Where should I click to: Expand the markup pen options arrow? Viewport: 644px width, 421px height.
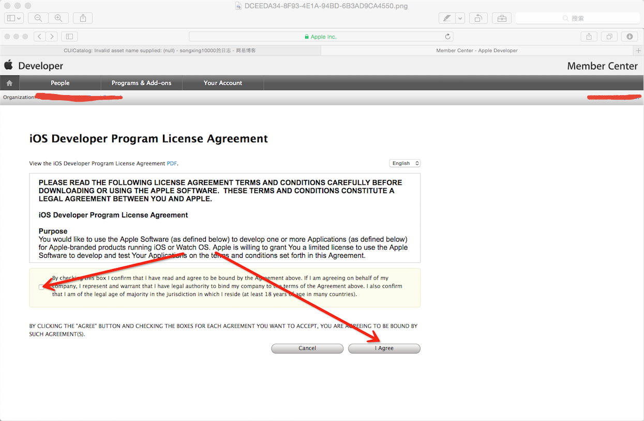(x=460, y=18)
